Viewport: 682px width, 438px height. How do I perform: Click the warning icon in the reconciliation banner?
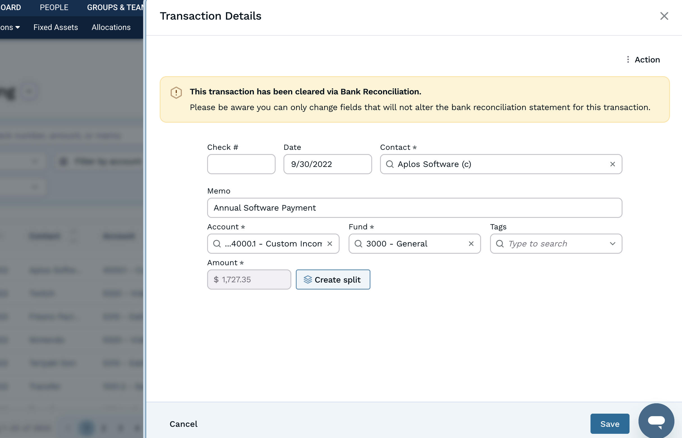point(176,92)
